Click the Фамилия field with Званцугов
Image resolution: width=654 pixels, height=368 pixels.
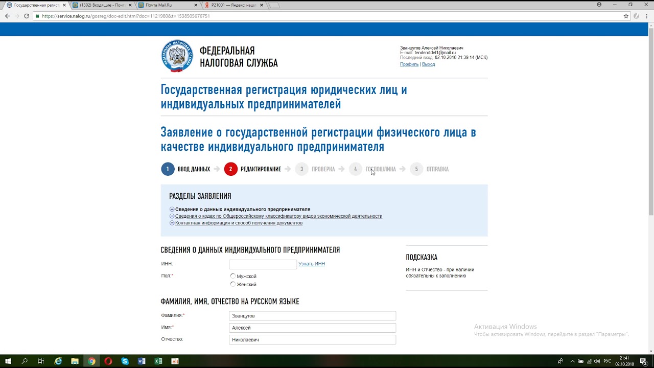coord(312,316)
